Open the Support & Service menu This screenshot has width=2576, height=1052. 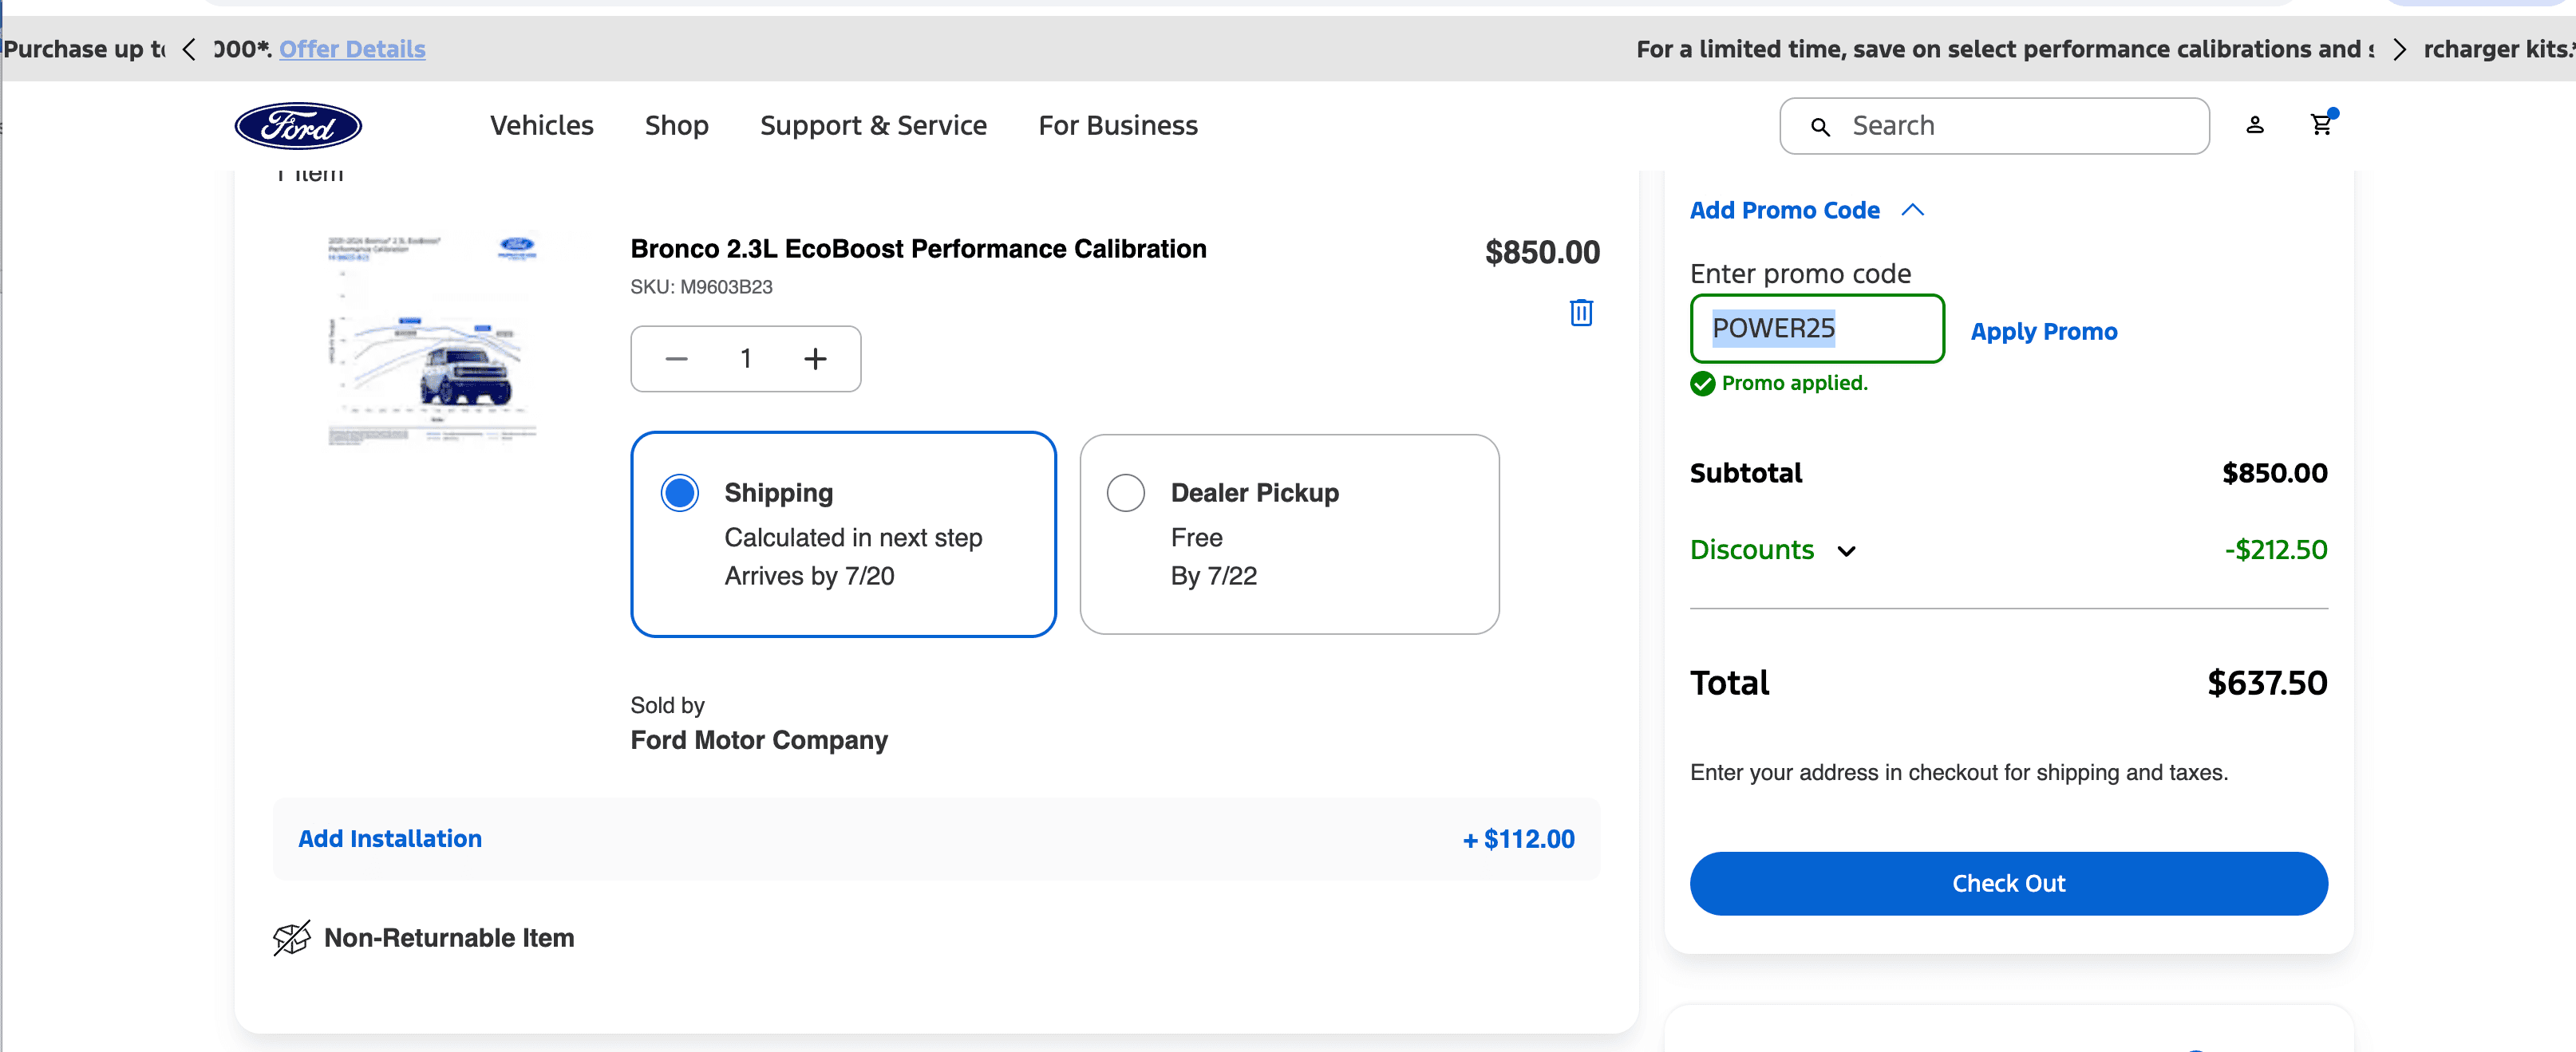[x=873, y=126]
